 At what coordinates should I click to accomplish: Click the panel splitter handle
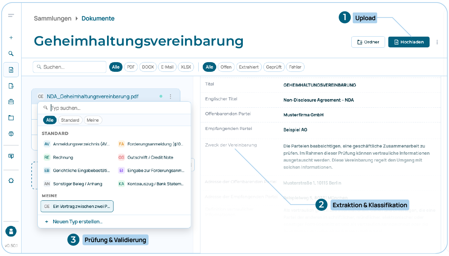tap(193, 165)
